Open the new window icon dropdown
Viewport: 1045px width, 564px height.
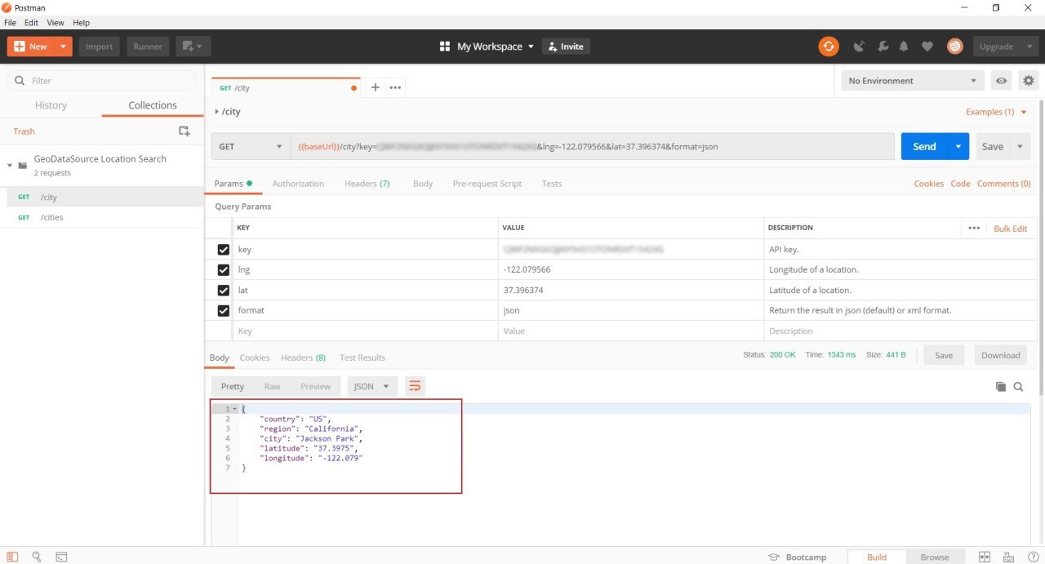[193, 47]
